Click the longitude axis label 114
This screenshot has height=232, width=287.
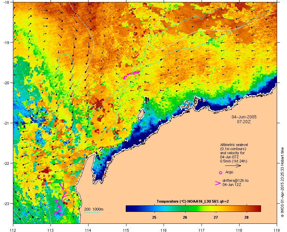click(88, 230)
